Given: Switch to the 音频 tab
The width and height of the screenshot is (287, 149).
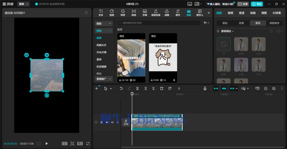Looking at the screenshot, I should coord(230,13).
